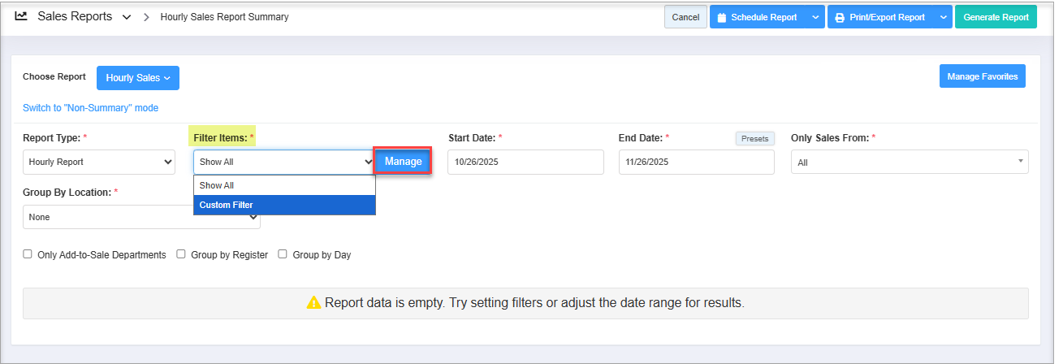This screenshot has width=1063, height=364.
Task: Click the Start Date input field
Action: coord(525,162)
